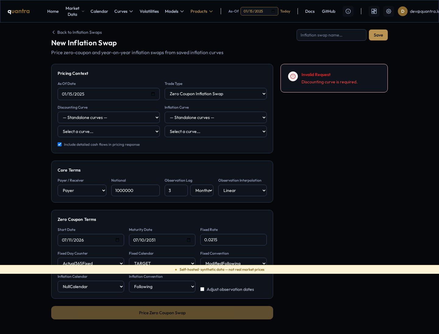Open the Fixed Calendar TARGET dropdown
Viewport: 439px width, 334px height.
(x=162, y=262)
